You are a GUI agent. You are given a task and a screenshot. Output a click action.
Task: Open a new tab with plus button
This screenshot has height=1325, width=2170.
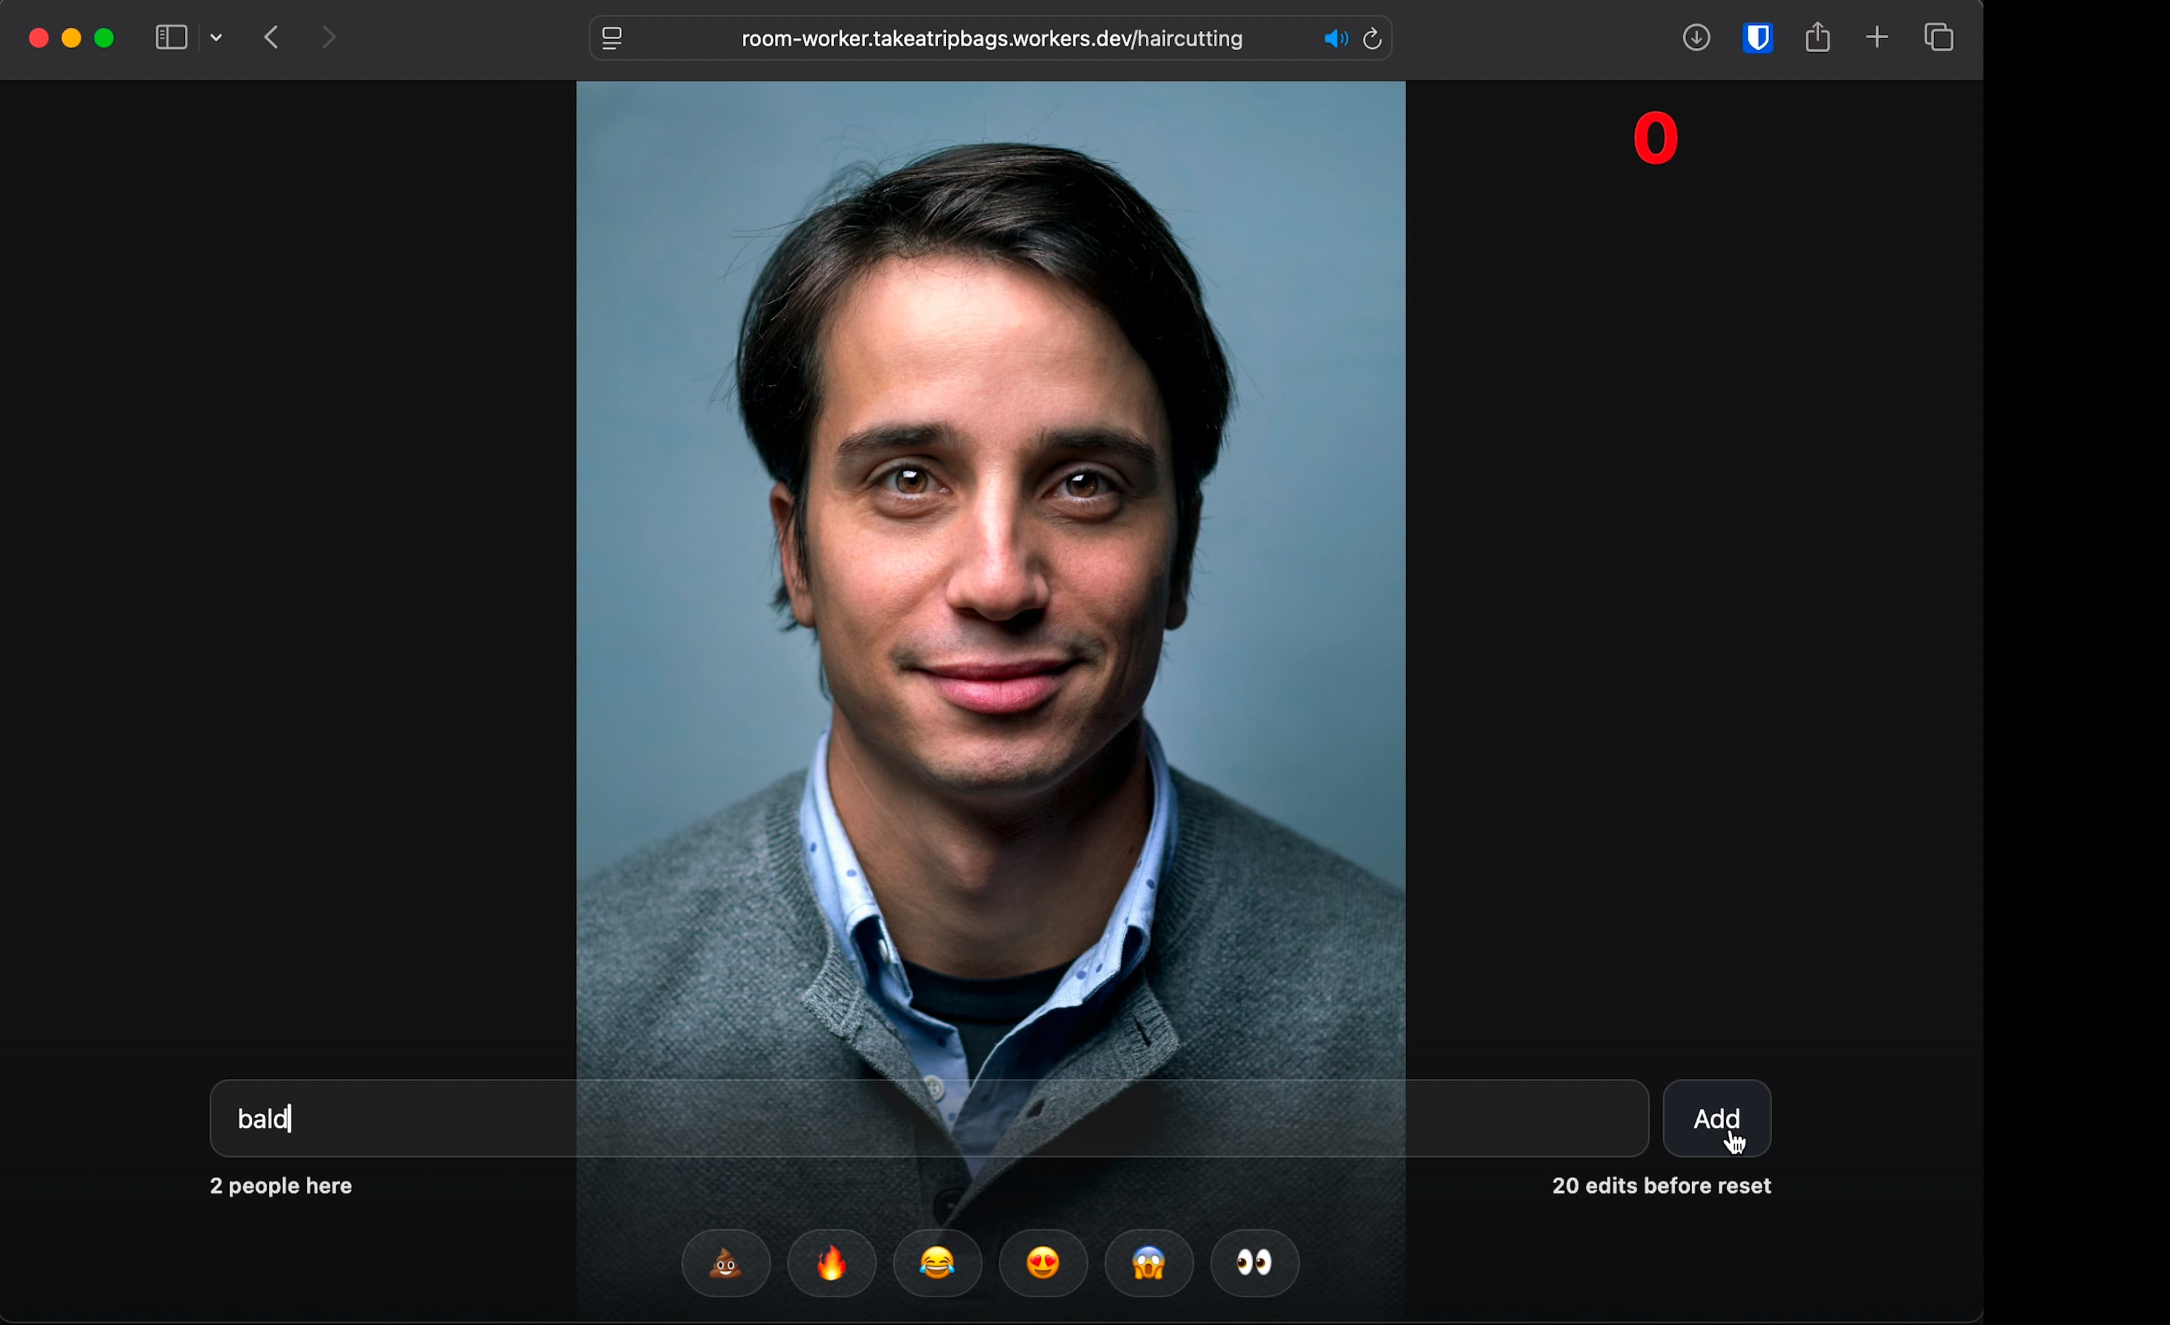(1876, 38)
